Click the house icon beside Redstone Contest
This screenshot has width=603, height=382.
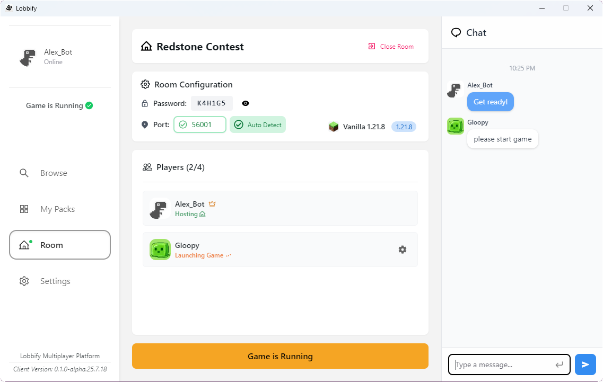click(146, 47)
